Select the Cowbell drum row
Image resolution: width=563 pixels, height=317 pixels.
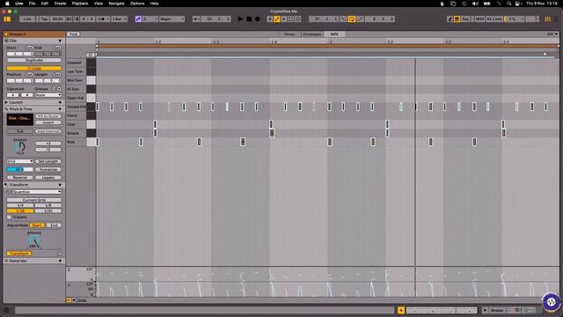[x=77, y=63]
